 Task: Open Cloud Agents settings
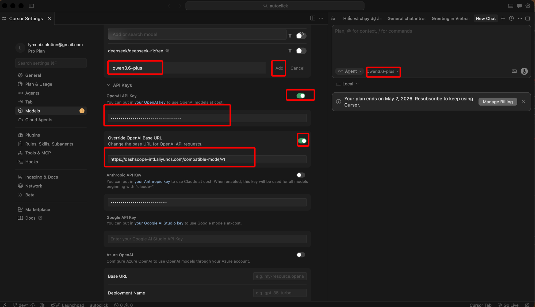[51, 120]
